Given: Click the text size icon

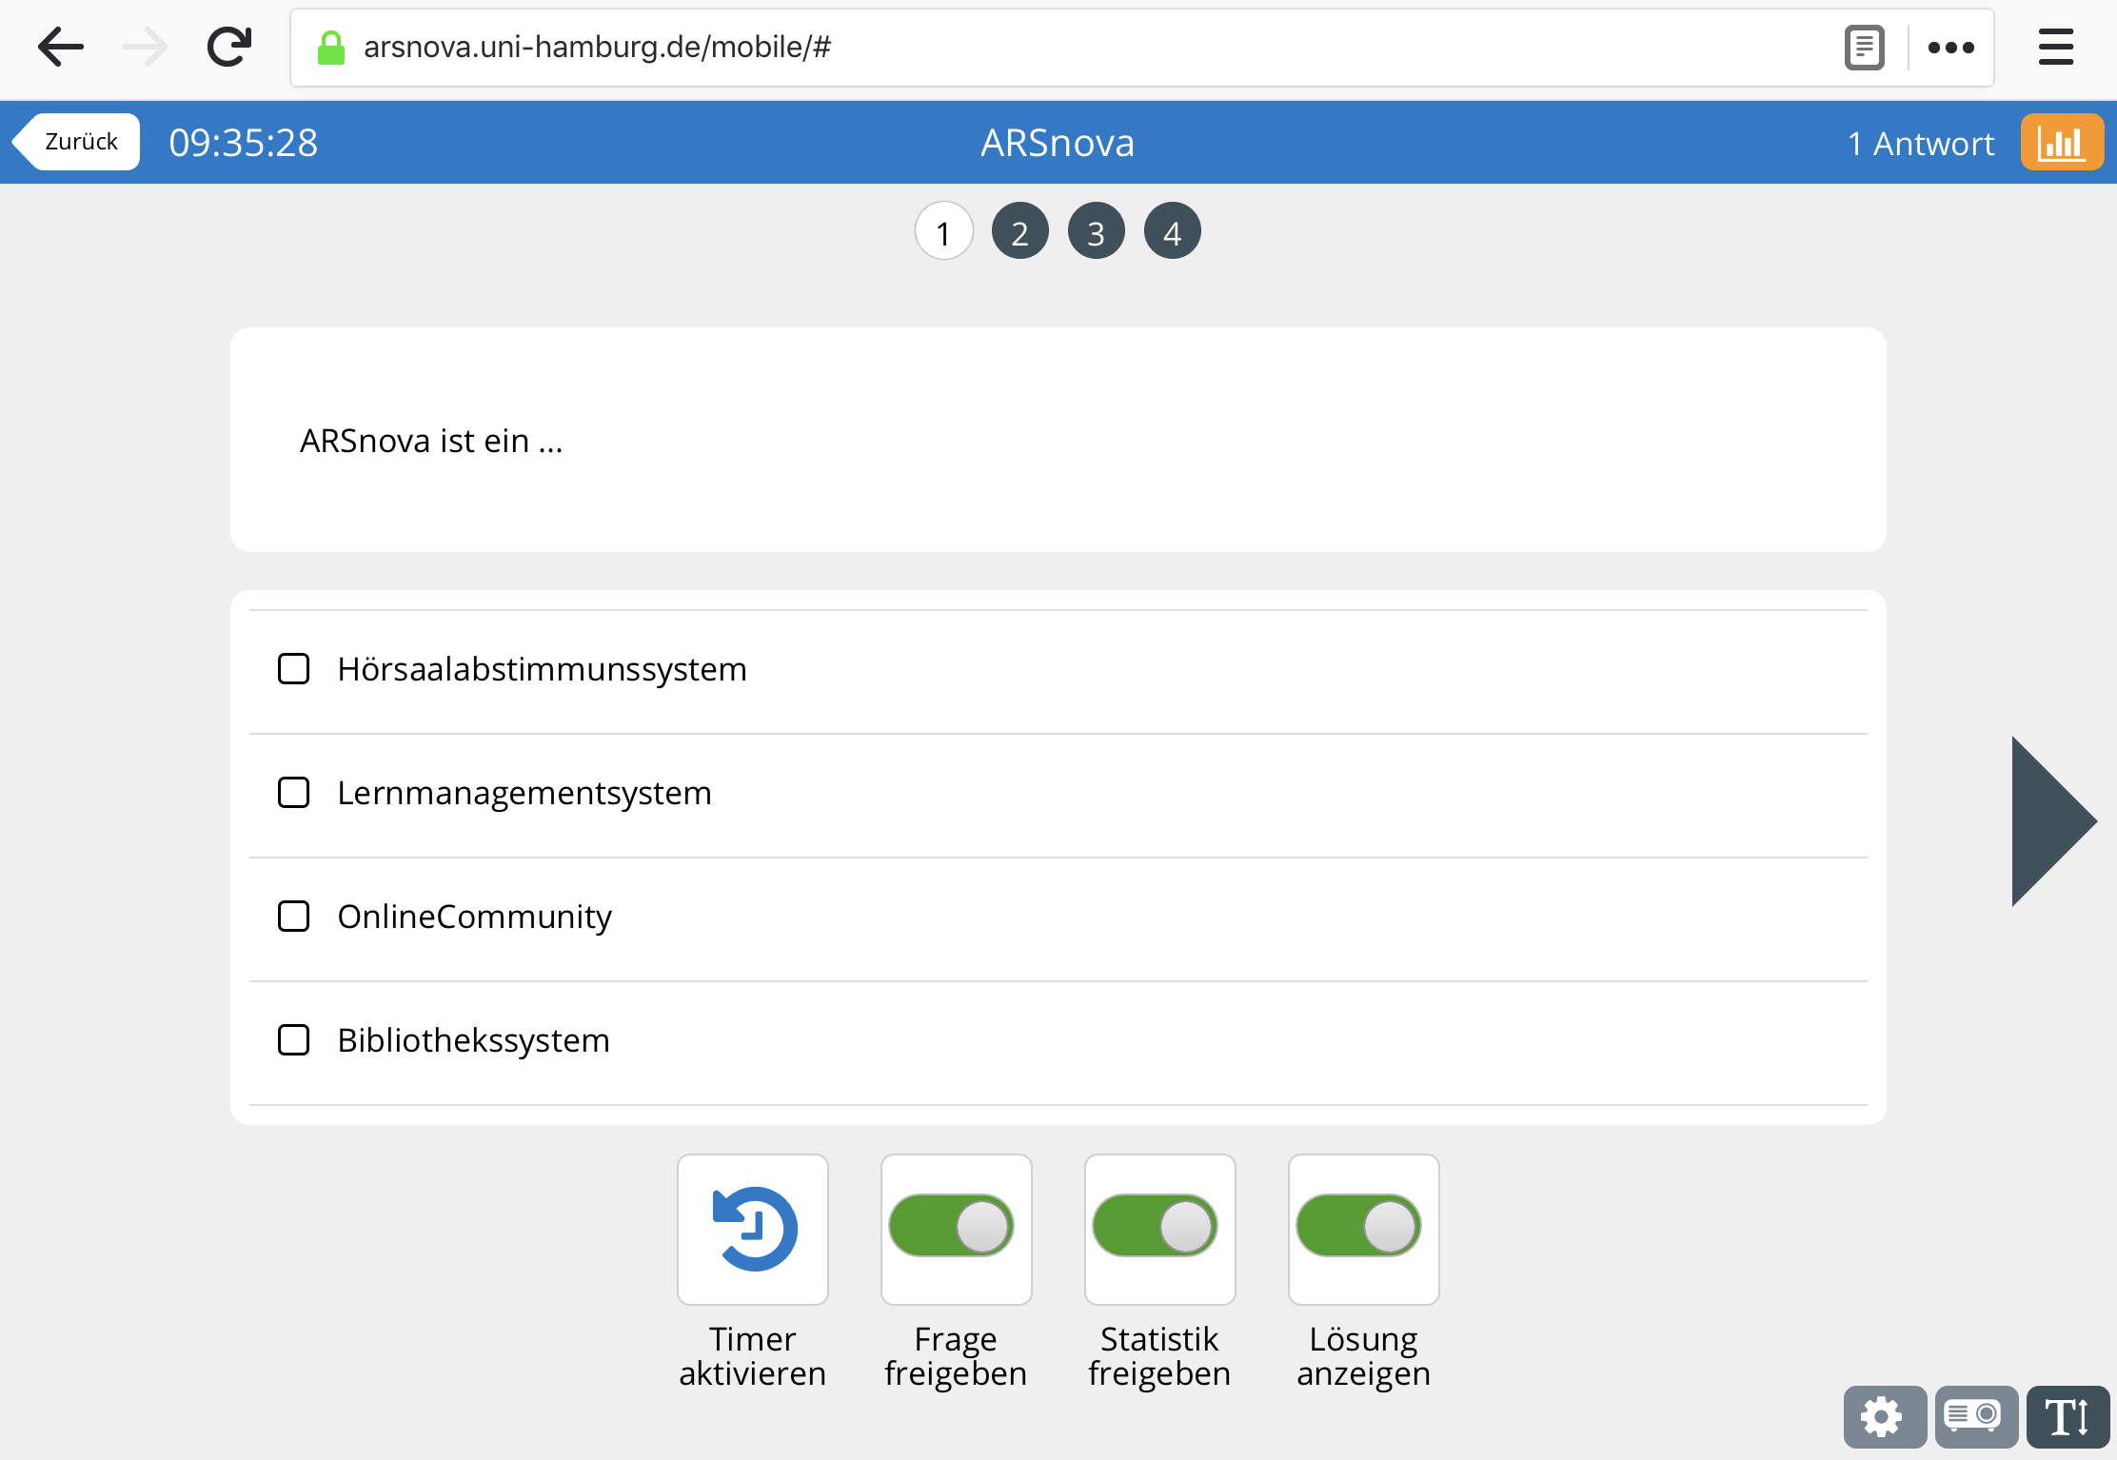Looking at the screenshot, I should pyautogui.click(x=2068, y=1417).
